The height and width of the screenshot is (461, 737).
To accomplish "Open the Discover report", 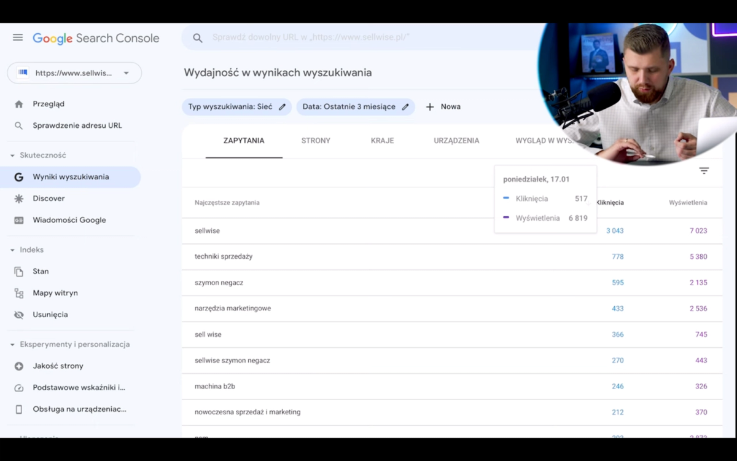I will [x=49, y=199].
